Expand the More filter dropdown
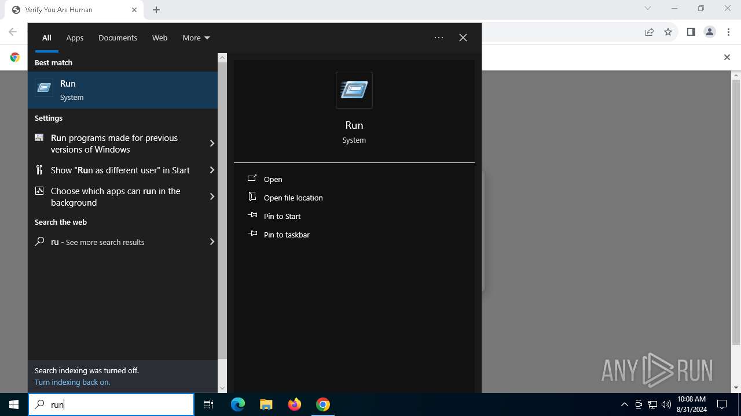 click(x=196, y=38)
